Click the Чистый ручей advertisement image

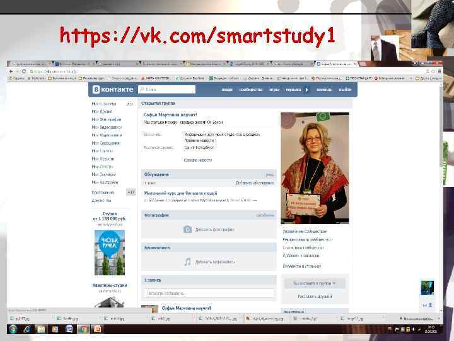[x=110, y=253]
